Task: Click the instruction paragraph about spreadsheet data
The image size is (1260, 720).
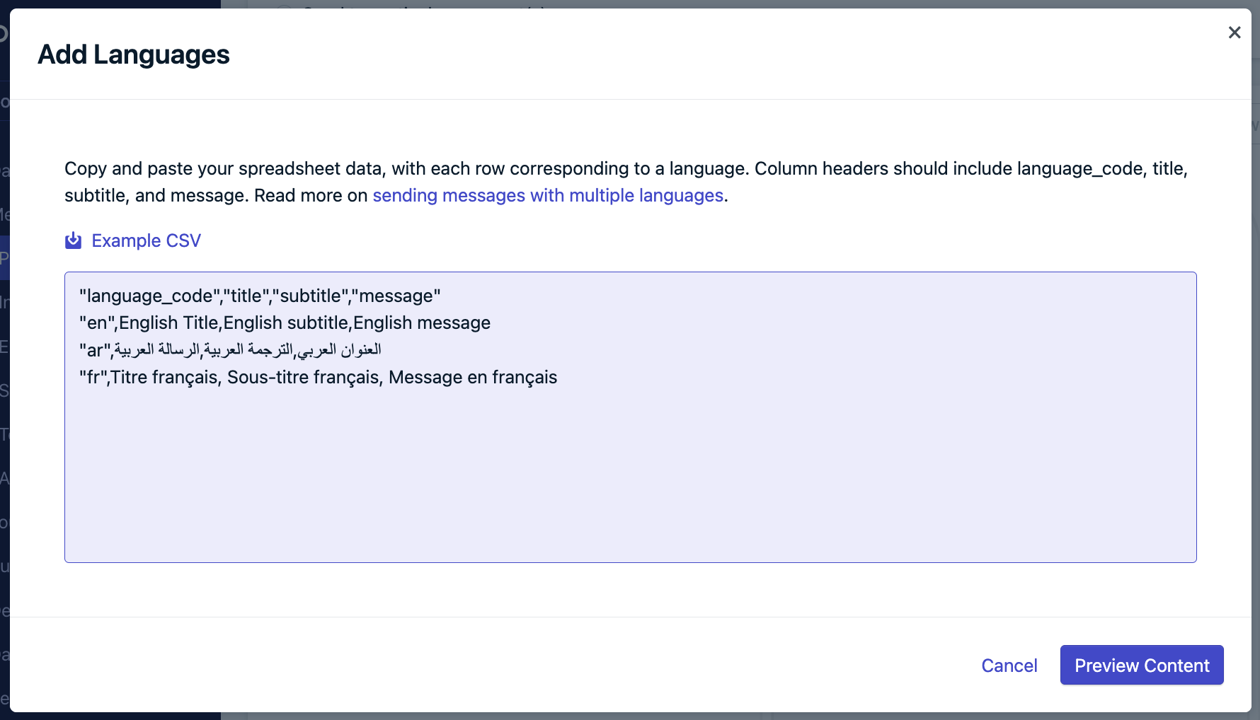Action: tap(626, 182)
